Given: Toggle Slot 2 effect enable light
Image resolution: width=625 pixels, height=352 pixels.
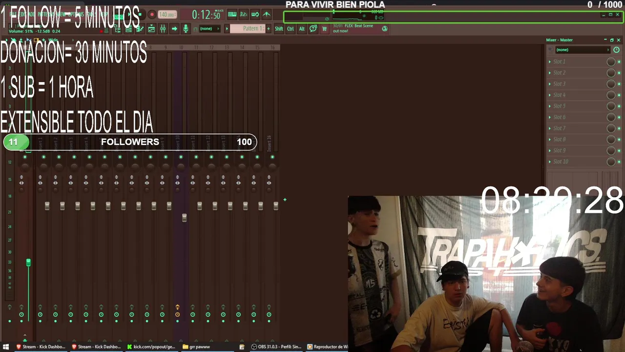Looking at the screenshot, I should tap(619, 73).
